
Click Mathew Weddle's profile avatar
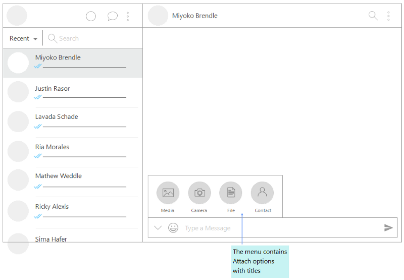click(18, 180)
